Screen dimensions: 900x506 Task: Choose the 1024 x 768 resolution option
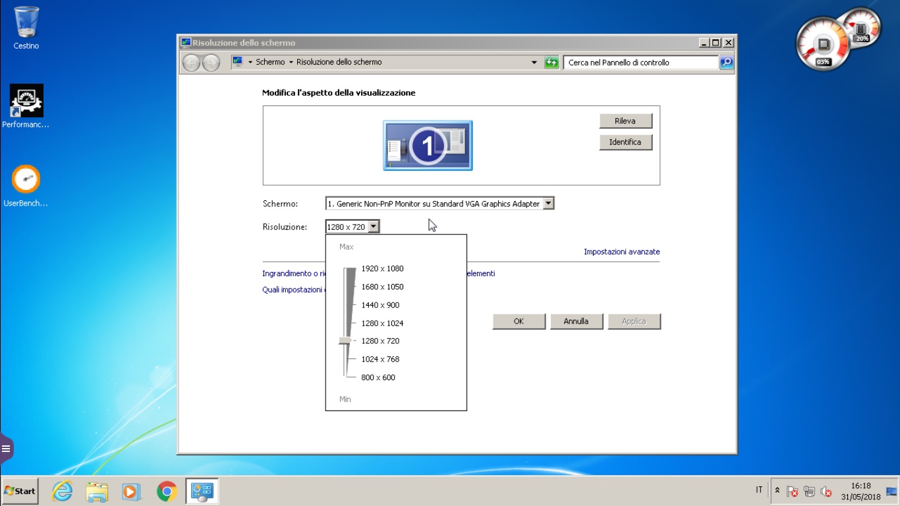pos(380,360)
